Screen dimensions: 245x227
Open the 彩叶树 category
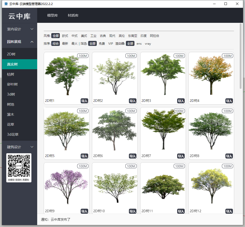[20, 84]
